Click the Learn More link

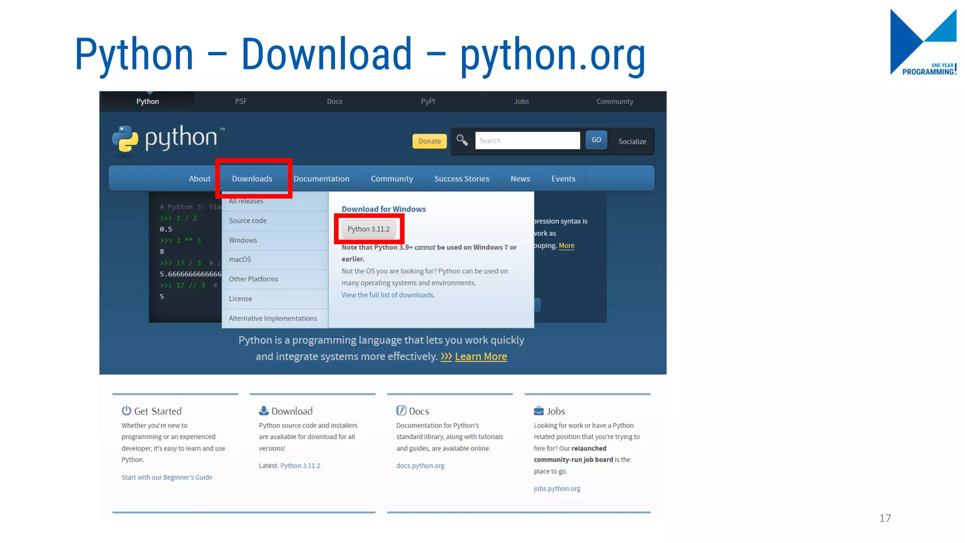coord(481,357)
